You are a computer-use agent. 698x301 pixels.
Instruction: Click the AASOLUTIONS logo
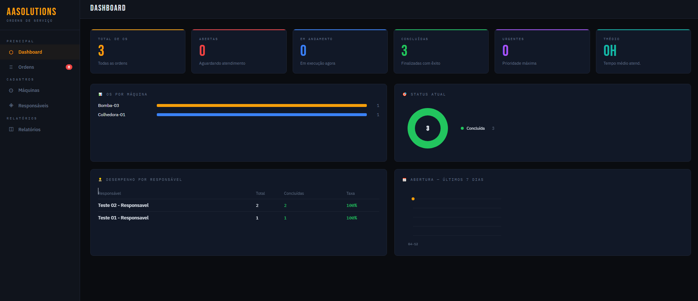pos(31,12)
